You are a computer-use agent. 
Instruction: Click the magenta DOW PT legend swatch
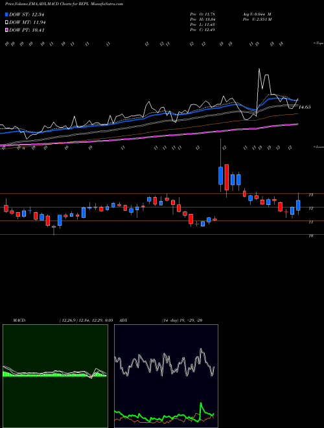pos(7,30)
